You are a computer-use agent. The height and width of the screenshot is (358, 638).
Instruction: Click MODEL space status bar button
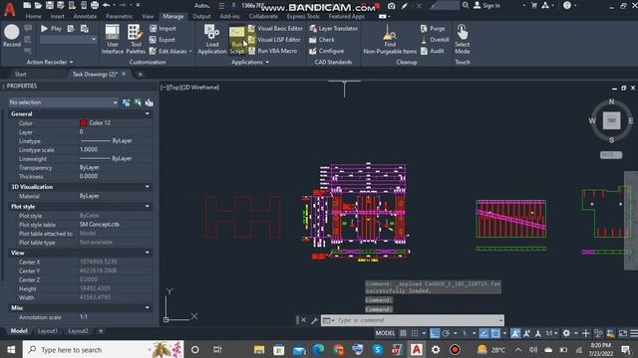(x=385, y=333)
